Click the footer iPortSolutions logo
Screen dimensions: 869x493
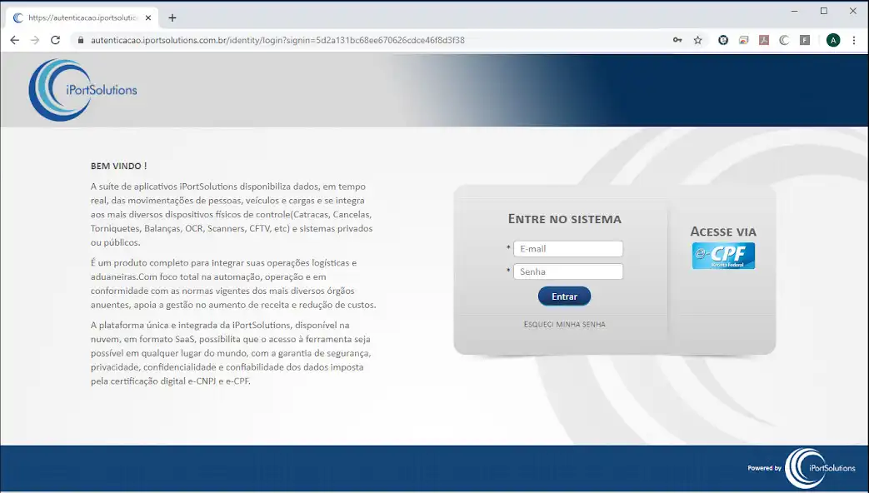pos(820,468)
